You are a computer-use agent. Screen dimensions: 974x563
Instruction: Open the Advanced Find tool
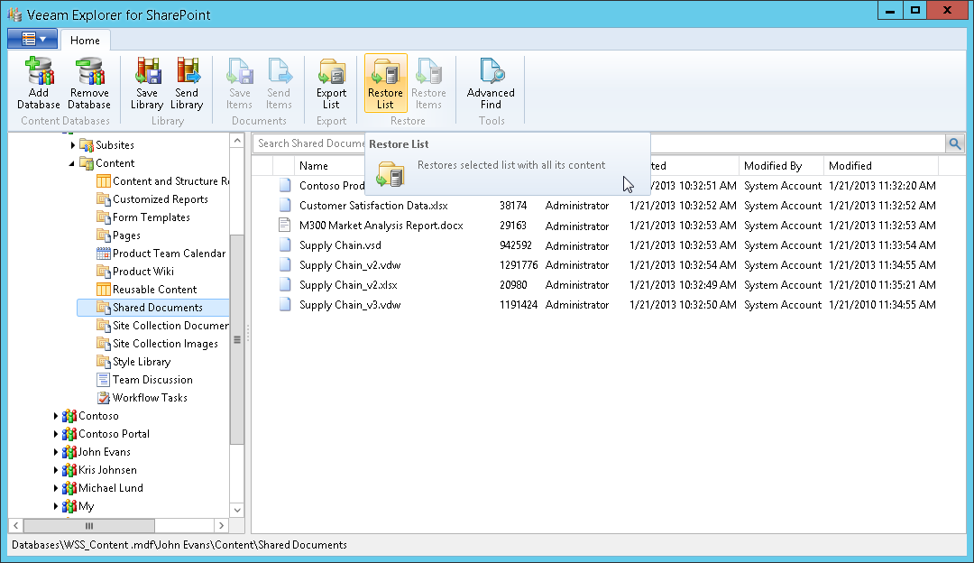coord(491,83)
